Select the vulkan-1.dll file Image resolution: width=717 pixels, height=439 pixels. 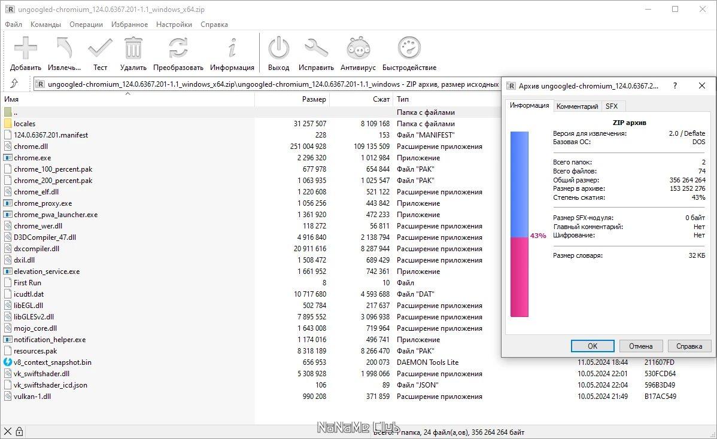(x=32, y=396)
